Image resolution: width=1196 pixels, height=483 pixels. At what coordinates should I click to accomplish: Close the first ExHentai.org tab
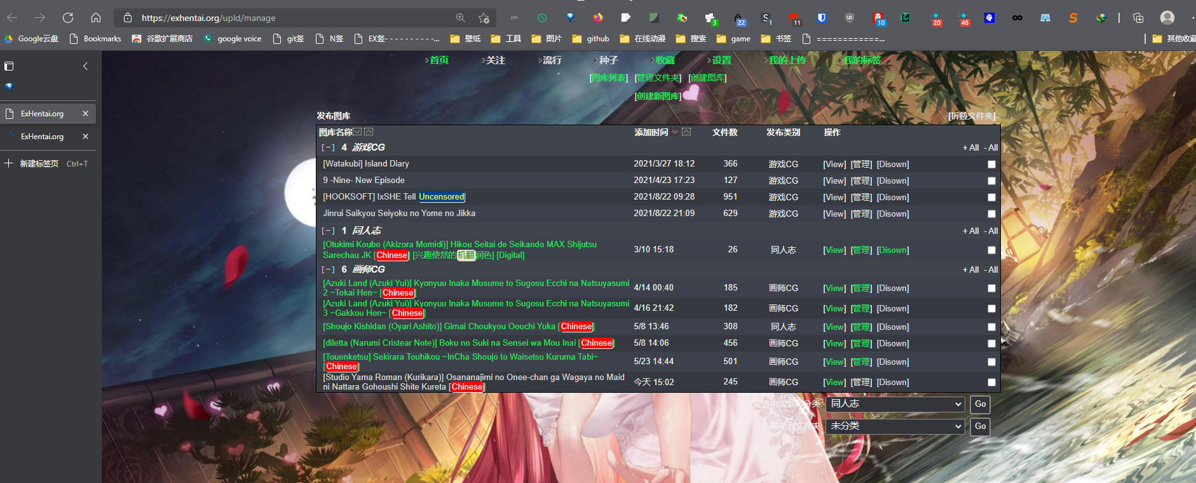85,114
